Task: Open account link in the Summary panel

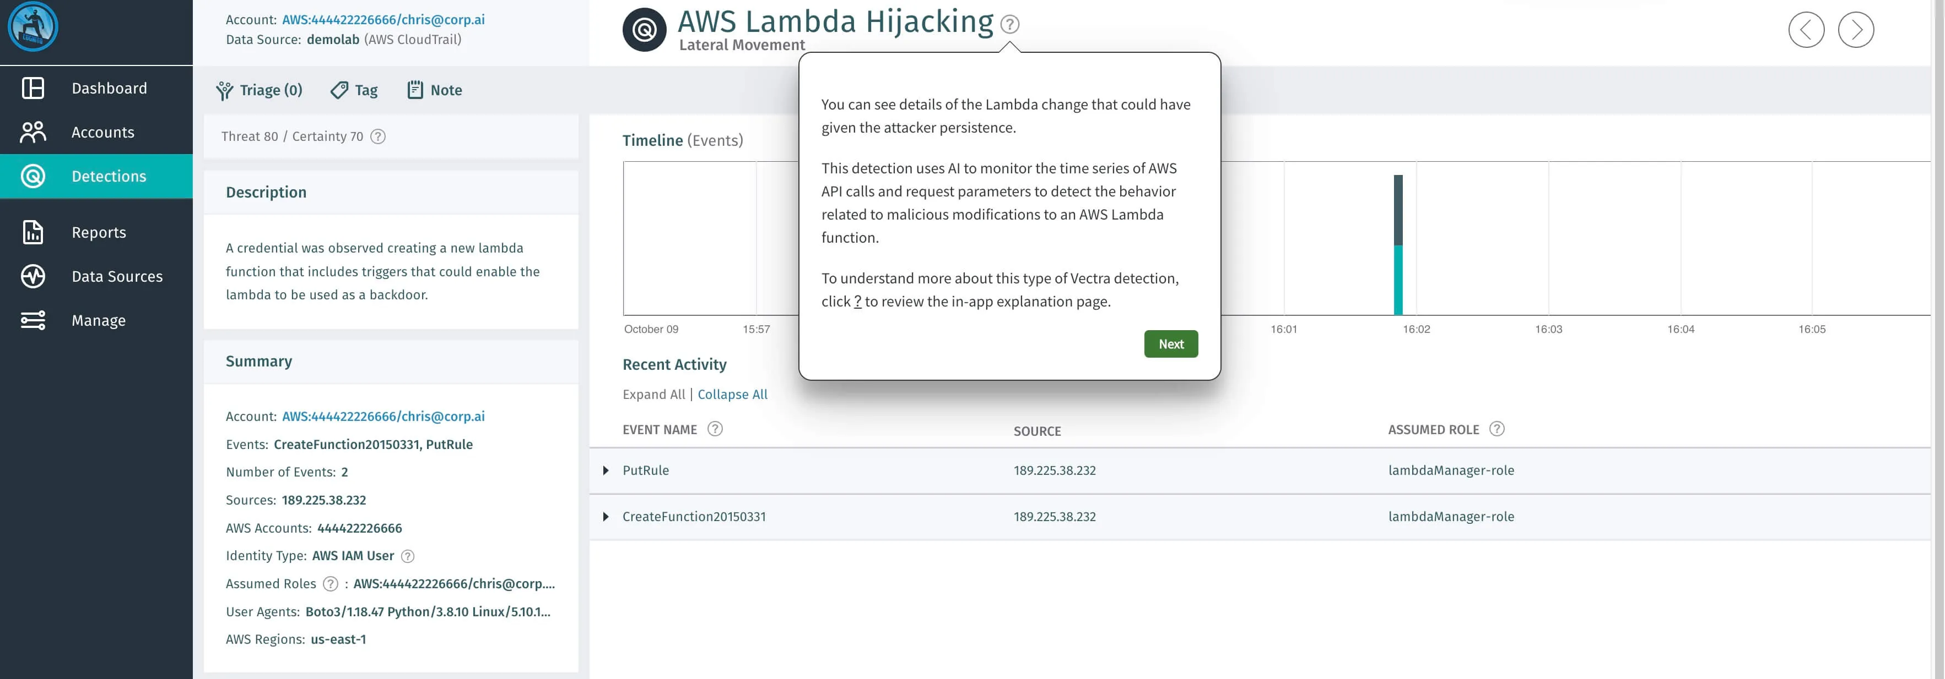Action: click(383, 416)
